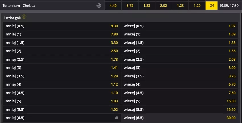Bet on wiecej (6.5) at 30.00

point(180,118)
